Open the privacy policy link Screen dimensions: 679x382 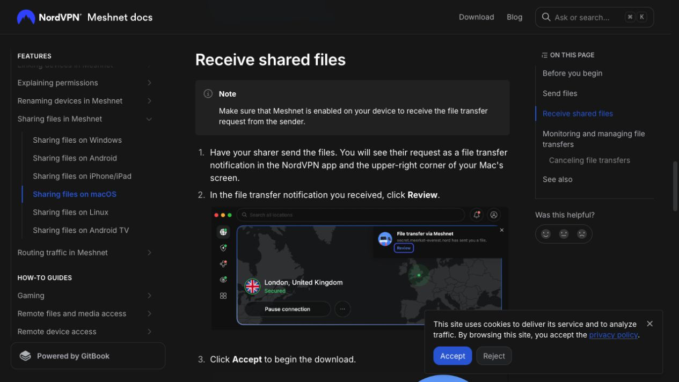[613, 335]
